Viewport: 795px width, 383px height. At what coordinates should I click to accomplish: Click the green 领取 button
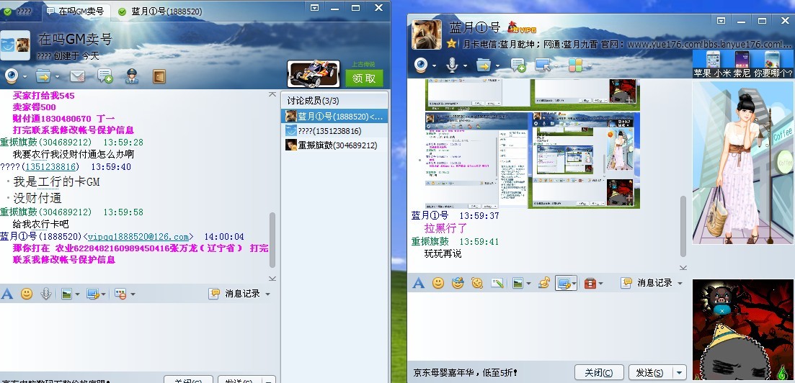pyautogui.click(x=364, y=78)
